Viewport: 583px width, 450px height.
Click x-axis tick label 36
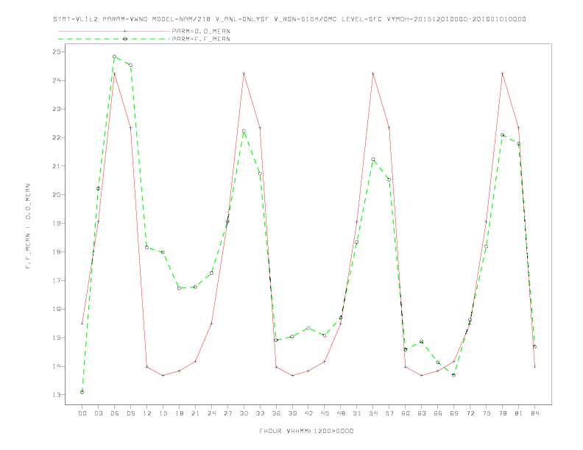(276, 413)
